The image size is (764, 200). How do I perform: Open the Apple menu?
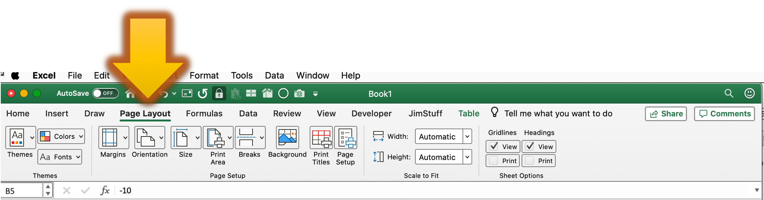tap(15, 76)
